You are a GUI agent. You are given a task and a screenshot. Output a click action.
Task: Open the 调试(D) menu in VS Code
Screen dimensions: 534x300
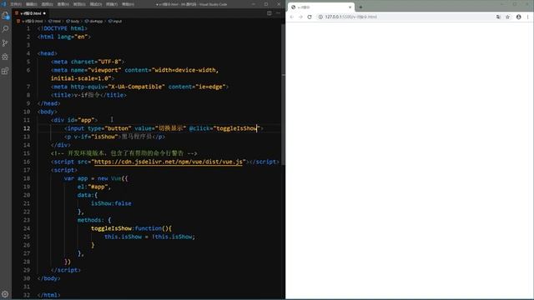coord(96,4)
